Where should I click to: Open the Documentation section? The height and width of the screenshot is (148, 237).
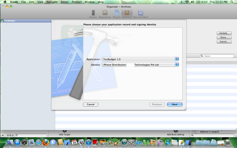pyautogui.click(x=141, y=14)
